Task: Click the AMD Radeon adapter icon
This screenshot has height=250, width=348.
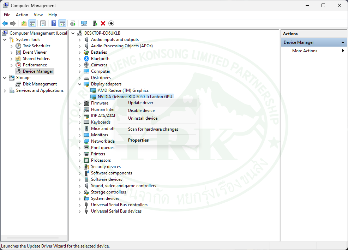Action: tap(93, 90)
